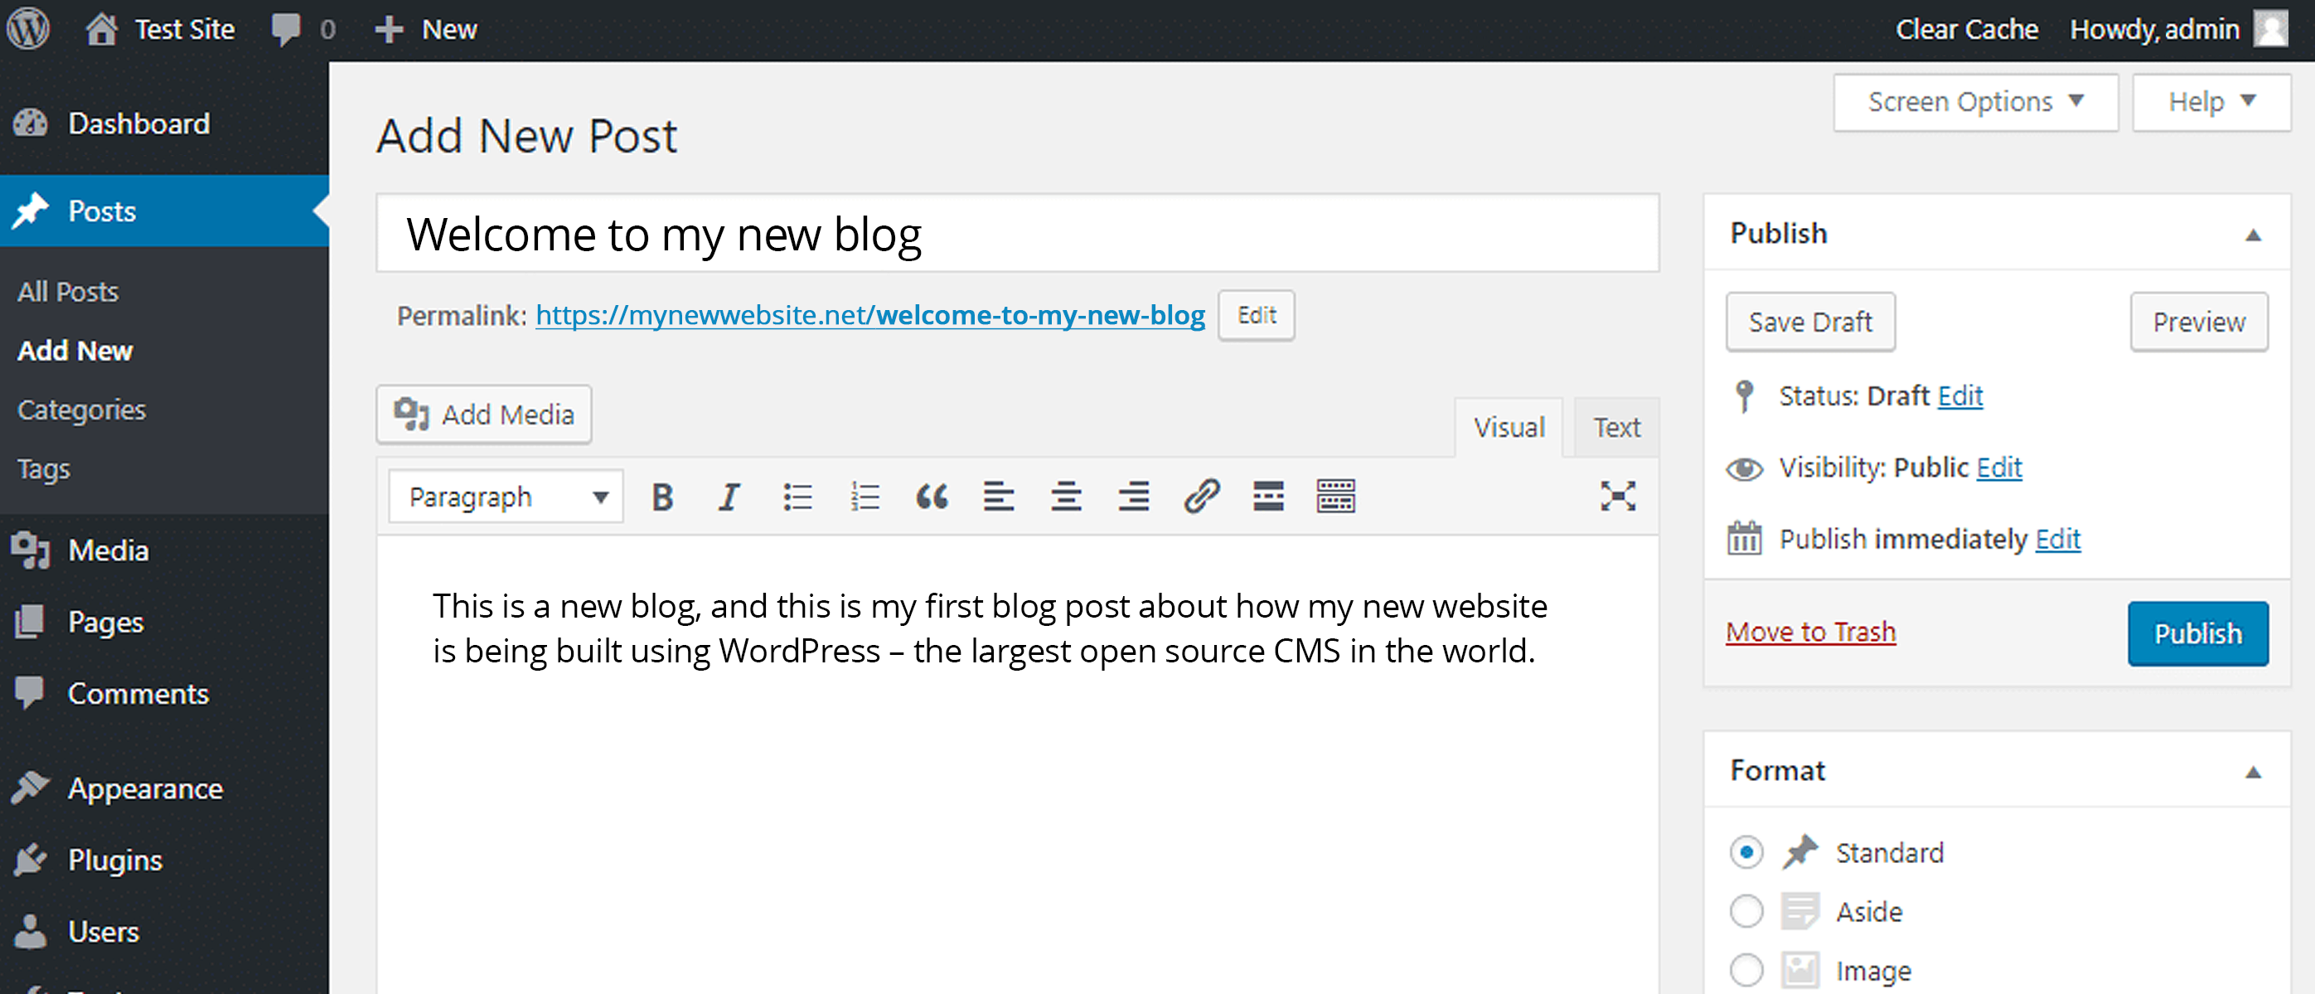Screen dimensions: 2315x994
Task: Insert the Read More tag
Action: (1269, 495)
